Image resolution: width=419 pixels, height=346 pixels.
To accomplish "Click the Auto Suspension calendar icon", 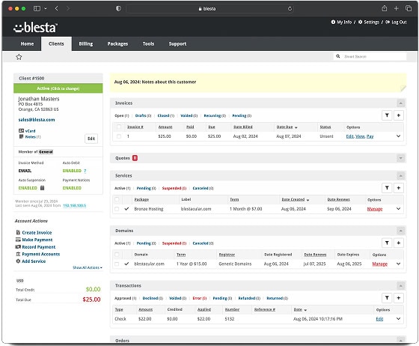I will point(42,188).
